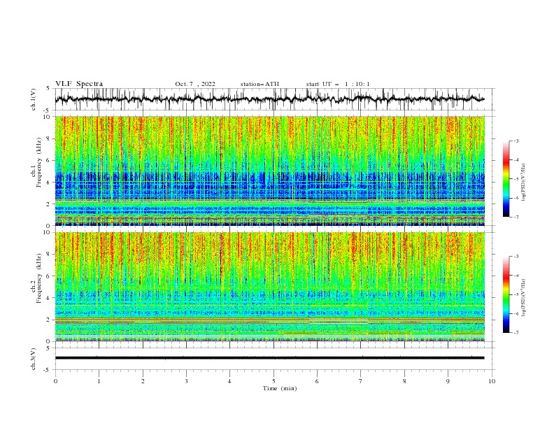Click the lower 'log(PSD)(V²/Hz)' colorbar label

point(524,297)
